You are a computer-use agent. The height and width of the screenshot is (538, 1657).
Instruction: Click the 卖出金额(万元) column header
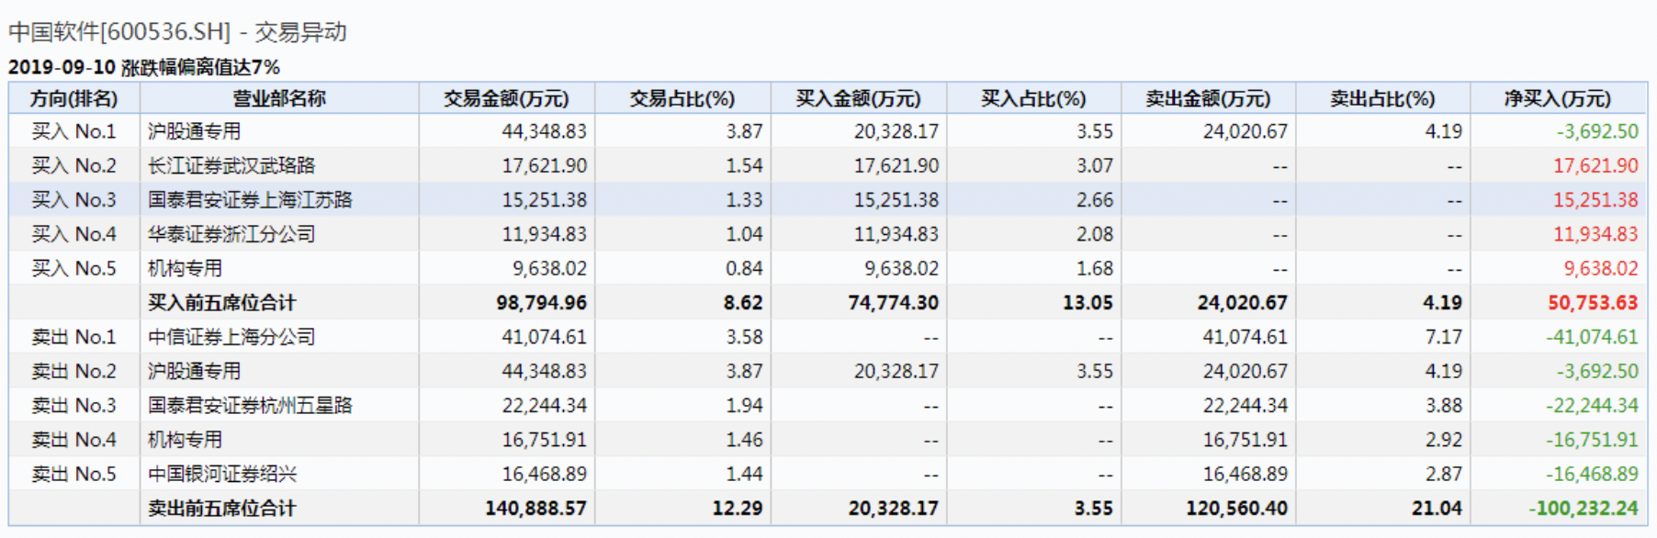click(x=1208, y=98)
